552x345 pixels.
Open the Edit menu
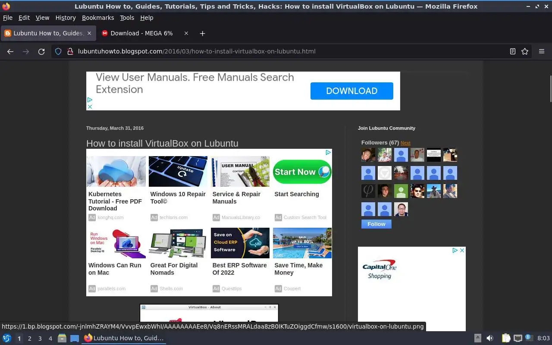pyautogui.click(x=24, y=18)
